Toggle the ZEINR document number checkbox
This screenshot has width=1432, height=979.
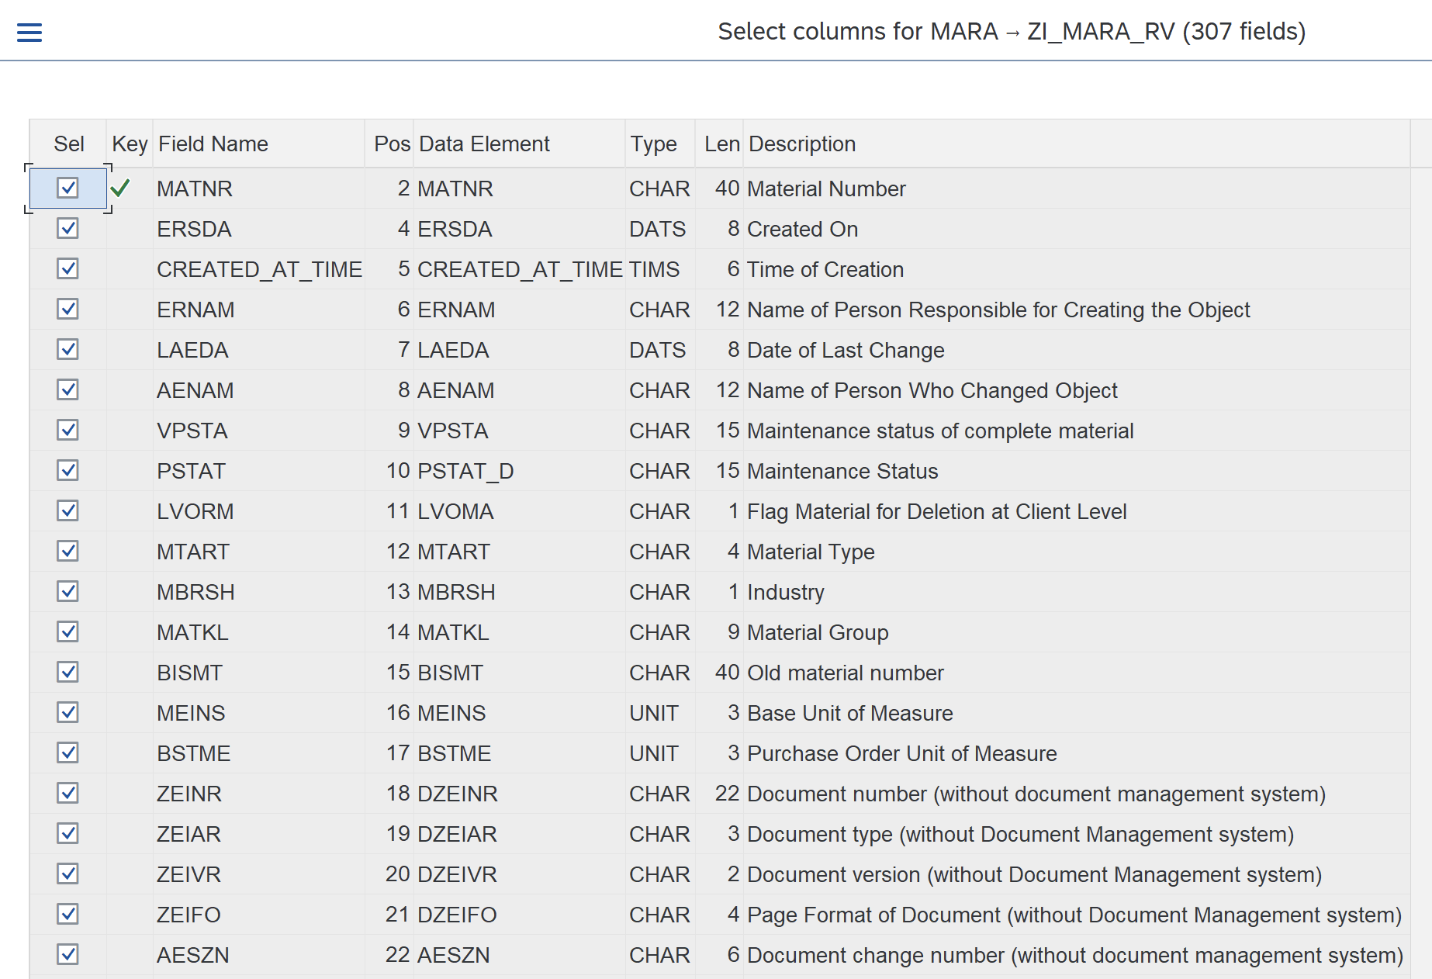(67, 794)
